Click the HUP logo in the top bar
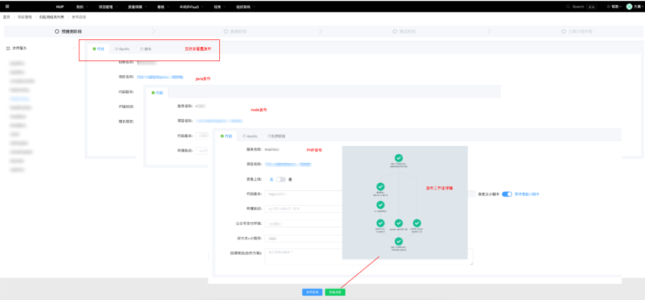 [60, 7]
